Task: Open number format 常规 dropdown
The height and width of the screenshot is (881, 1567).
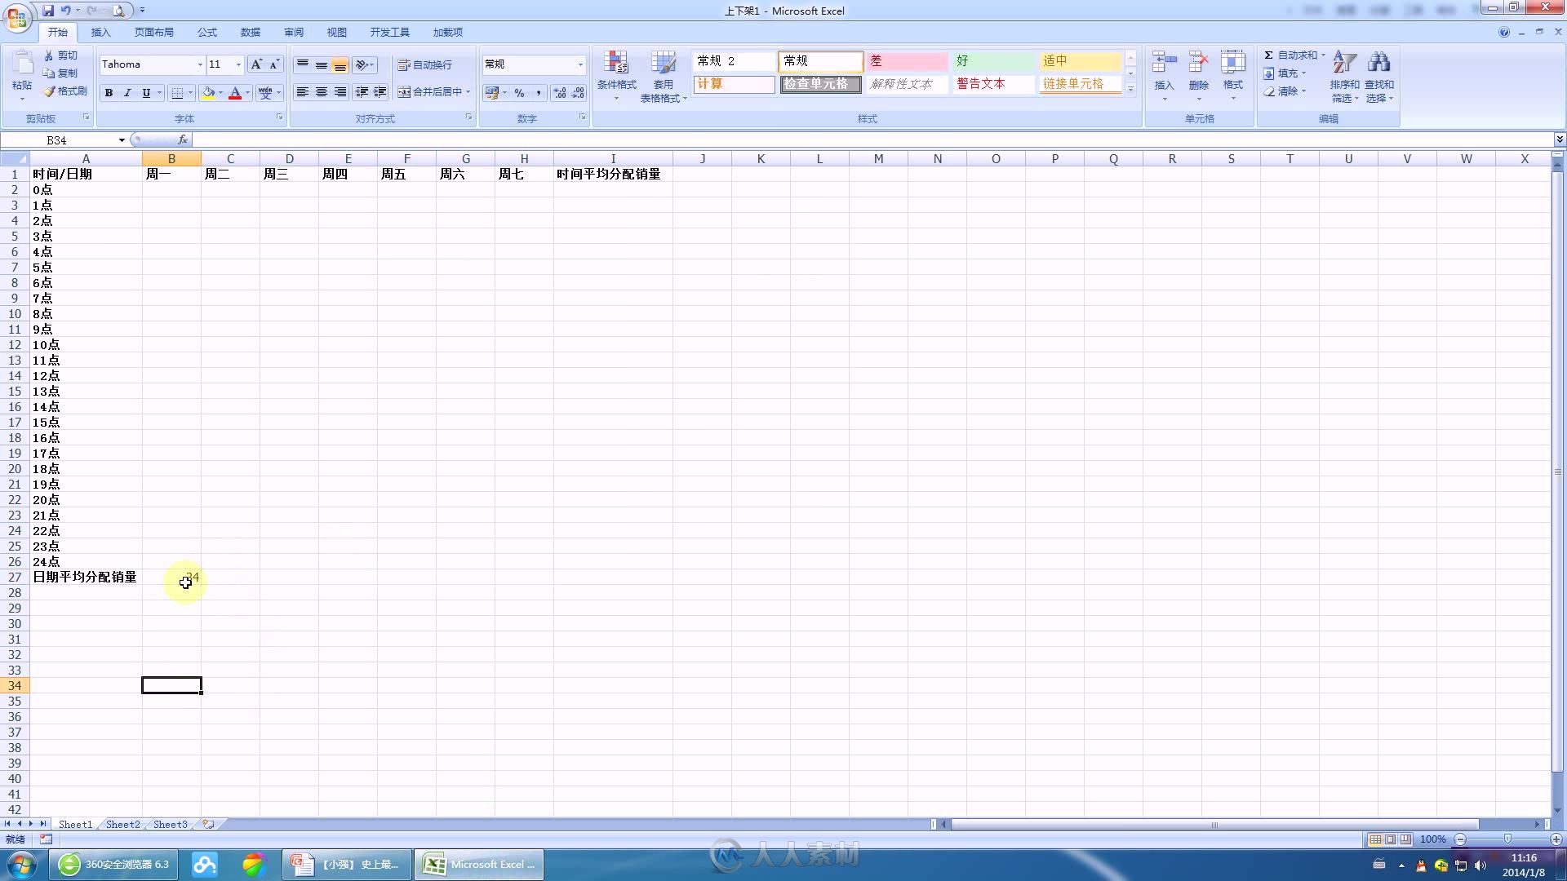Action: [580, 64]
